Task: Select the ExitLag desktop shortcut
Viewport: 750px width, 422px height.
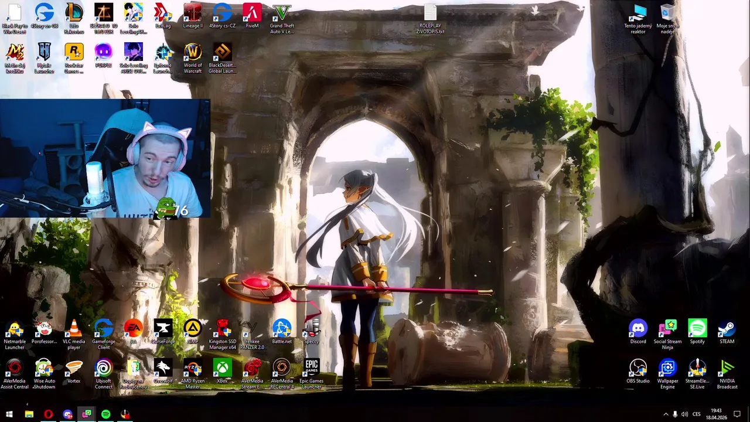Action: pyautogui.click(x=163, y=16)
